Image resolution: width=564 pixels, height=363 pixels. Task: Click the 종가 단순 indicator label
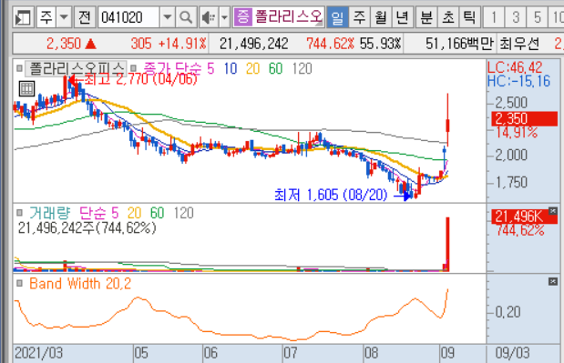(173, 68)
